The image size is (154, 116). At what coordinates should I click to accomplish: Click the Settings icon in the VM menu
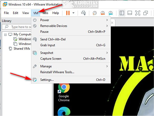point(35,80)
